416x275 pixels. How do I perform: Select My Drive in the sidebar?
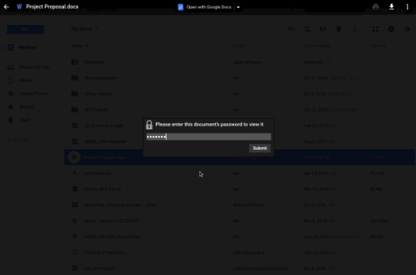[x=28, y=47]
